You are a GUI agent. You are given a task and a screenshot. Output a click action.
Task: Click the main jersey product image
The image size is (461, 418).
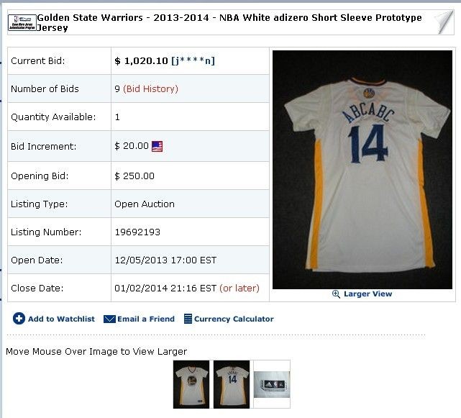[x=362, y=170]
